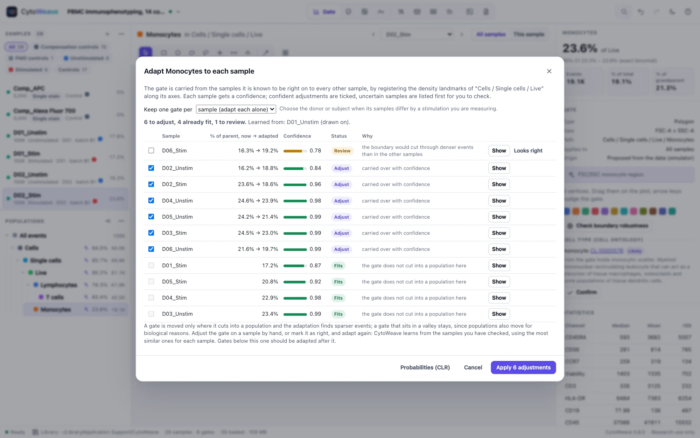
Task: Collapse the All events tree node
Action: (7, 235)
